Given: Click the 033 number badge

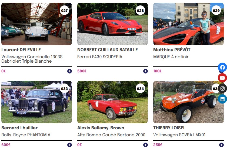Looking at the screenshot, I should (64, 88).
